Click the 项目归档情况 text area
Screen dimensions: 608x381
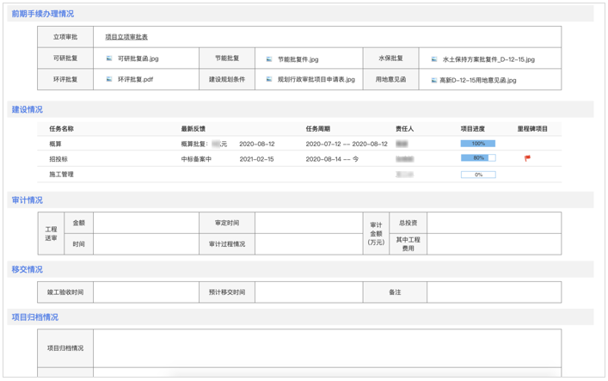(x=327, y=348)
